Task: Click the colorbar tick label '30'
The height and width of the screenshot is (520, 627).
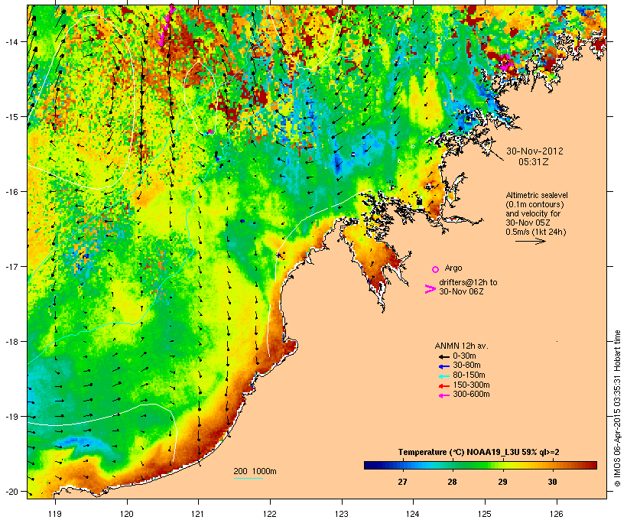Action: [x=552, y=482]
